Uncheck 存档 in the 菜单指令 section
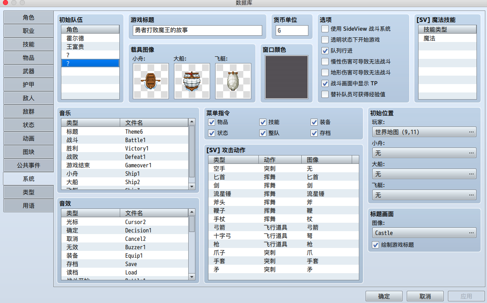The height and width of the screenshot is (303, 487). click(314, 133)
